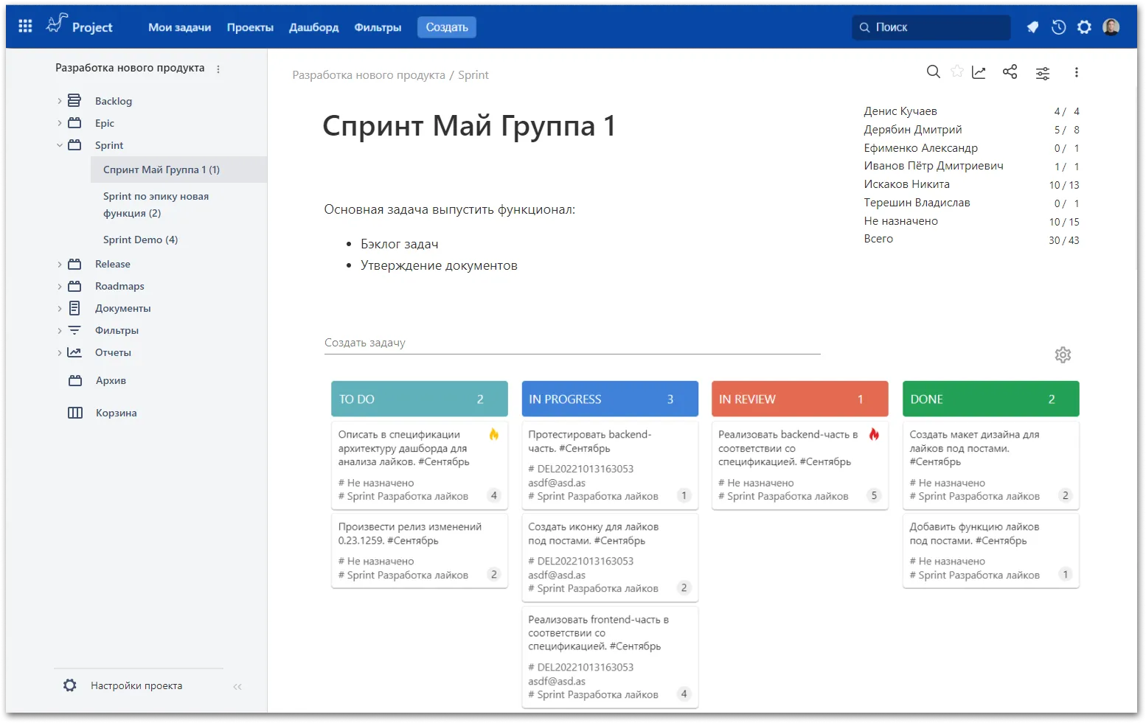The height and width of the screenshot is (723, 1146).
Task: Click the history clock icon in header
Action: [x=1058, y=27]
